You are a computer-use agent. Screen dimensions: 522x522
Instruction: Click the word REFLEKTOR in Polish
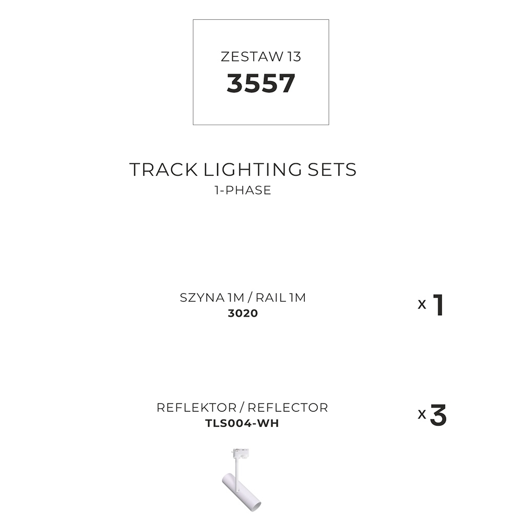pos(196,408)
